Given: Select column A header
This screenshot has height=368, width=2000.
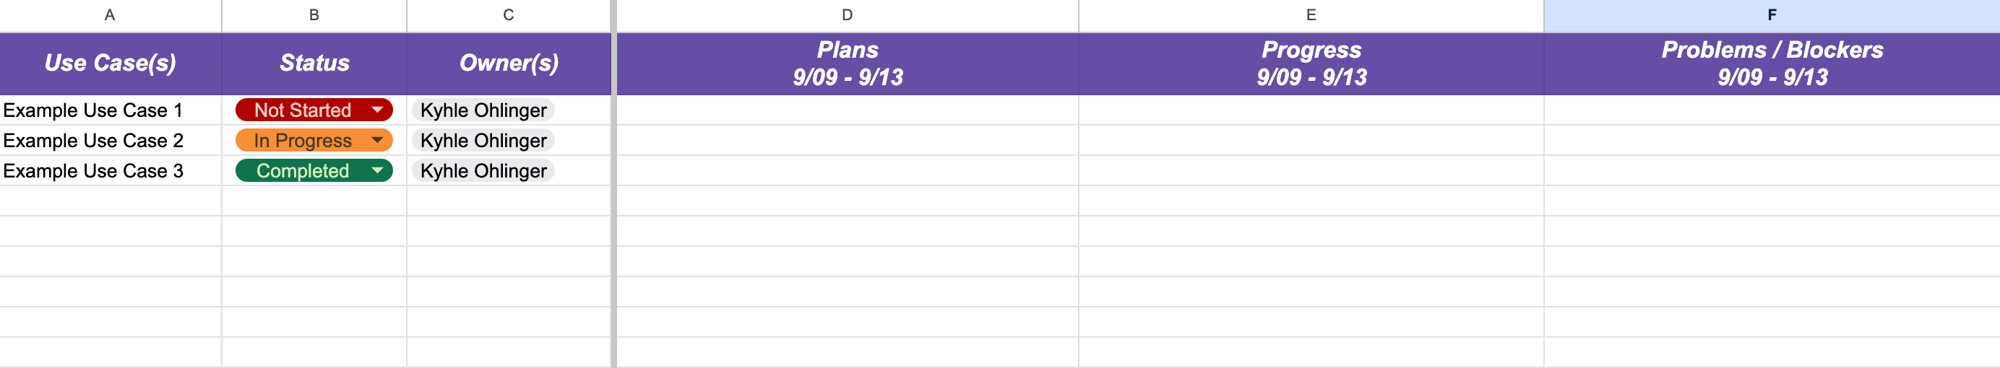Looking at the screenshot, I should [x=111, y=14].
